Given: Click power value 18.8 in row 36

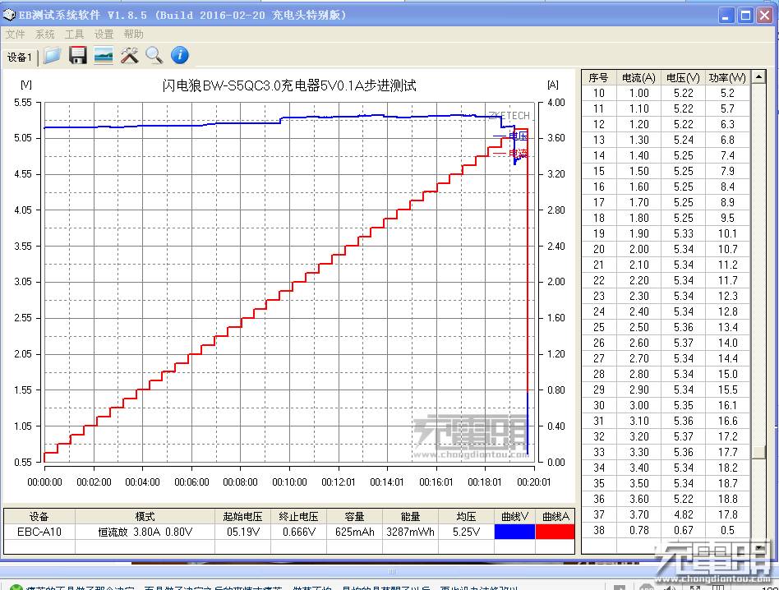Looking at the screenshot, I should click(727, 499).
